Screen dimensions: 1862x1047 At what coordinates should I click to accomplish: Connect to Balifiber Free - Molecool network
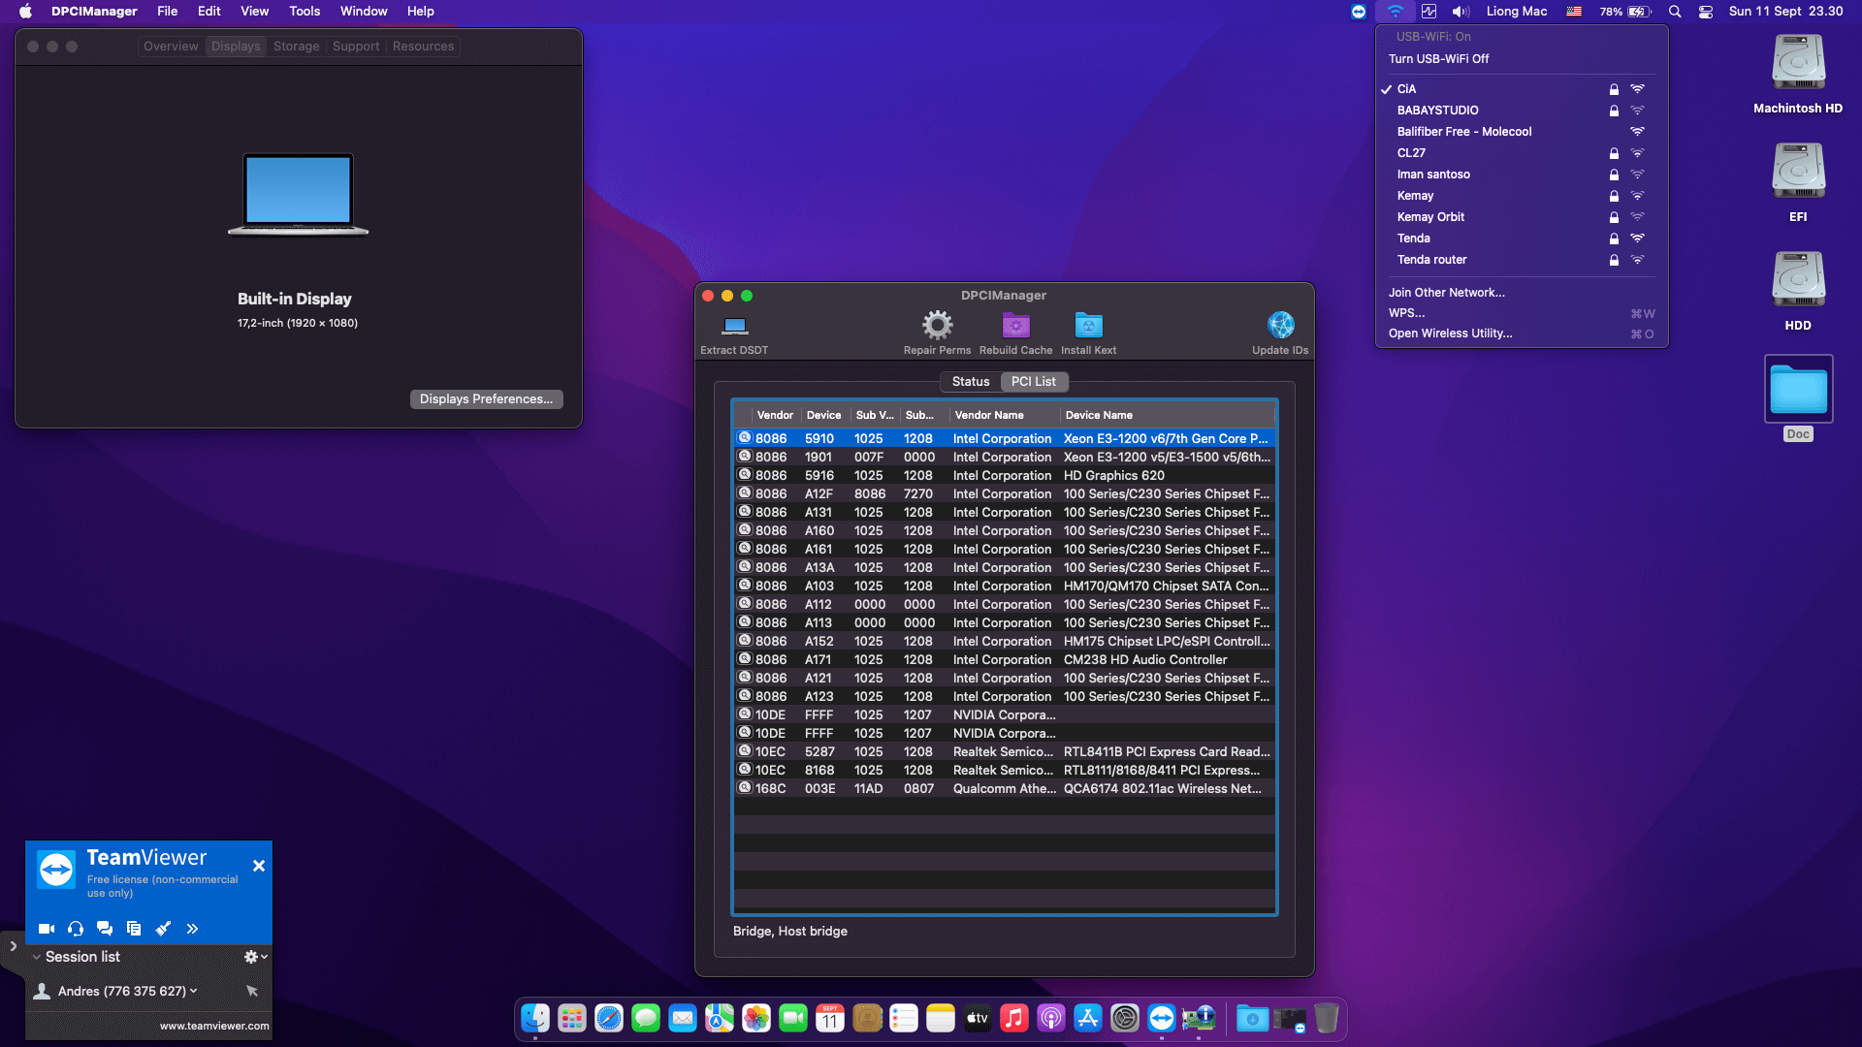tap(1521, 132)
